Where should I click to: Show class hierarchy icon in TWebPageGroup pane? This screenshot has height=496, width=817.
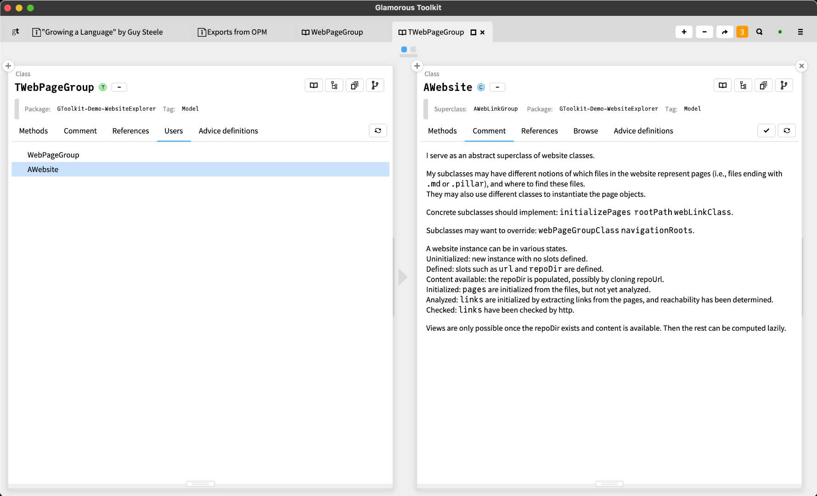334,85
